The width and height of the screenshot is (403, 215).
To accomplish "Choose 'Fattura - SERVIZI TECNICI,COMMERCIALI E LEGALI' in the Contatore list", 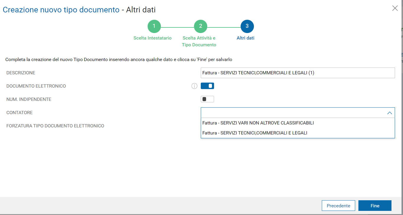I will (298, 133).
